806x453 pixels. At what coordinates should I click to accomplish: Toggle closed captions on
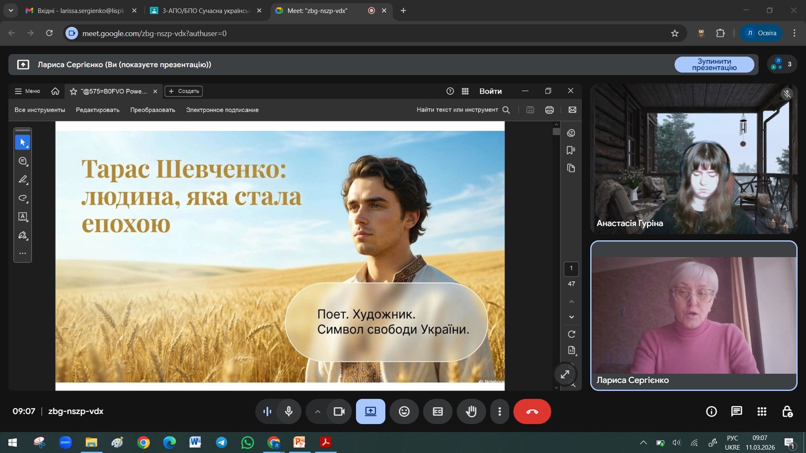(x=437, y=411)
